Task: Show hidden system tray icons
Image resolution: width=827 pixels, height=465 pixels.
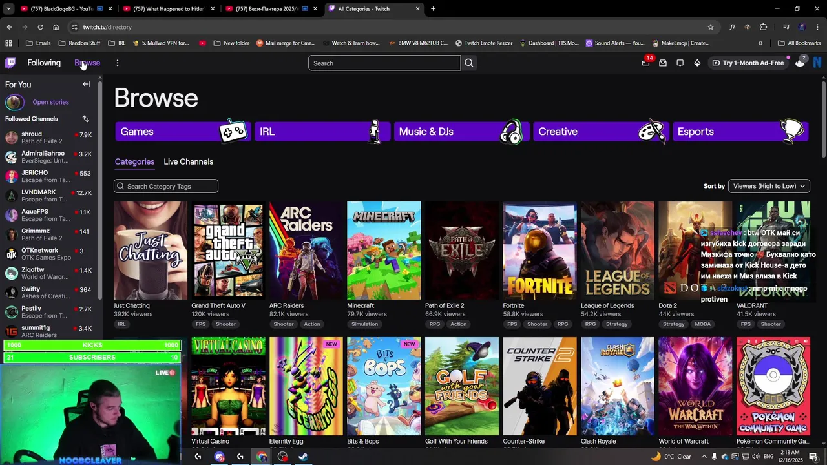Action: [704, 457]
